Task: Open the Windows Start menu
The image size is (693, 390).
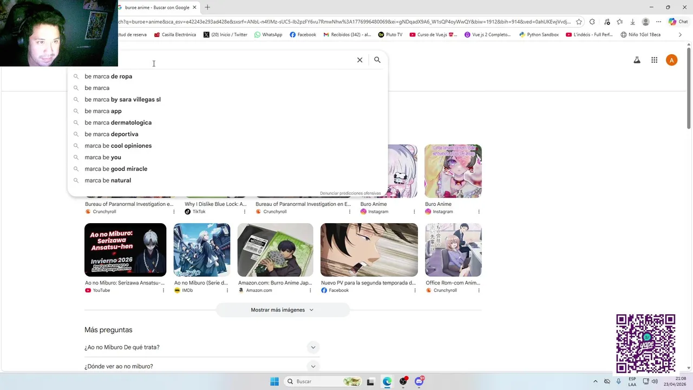Action: [x=274, y=381]
